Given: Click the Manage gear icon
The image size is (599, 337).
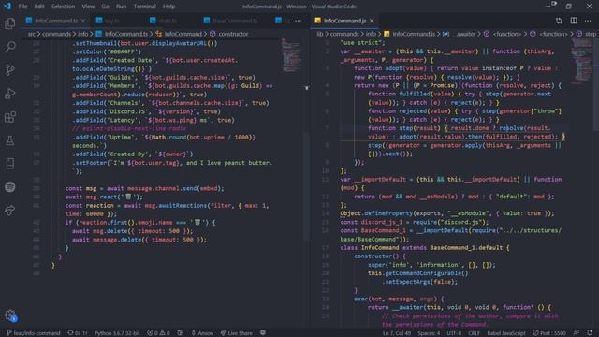Looking at the screenshot, I should click(x=10, y=315).
